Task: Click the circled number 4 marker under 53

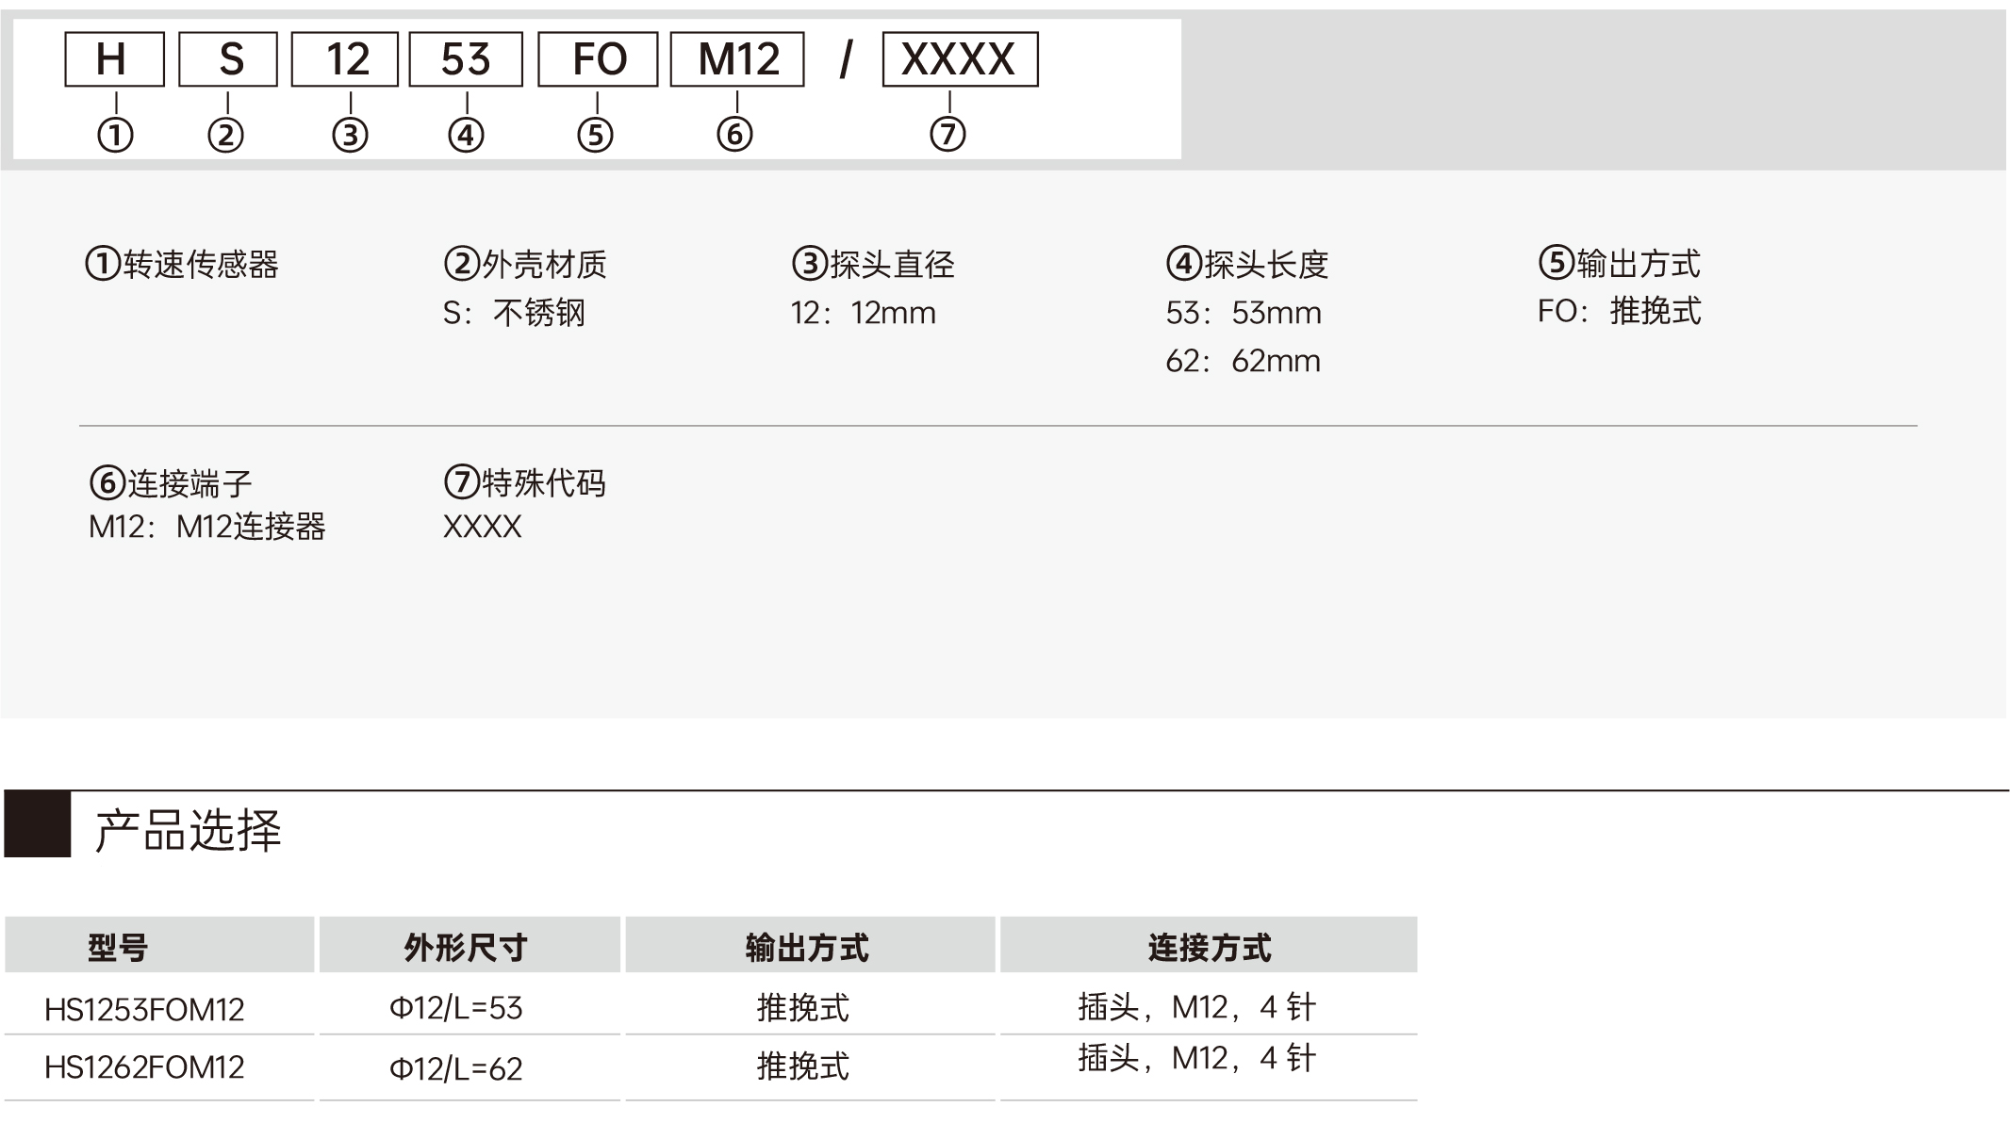Action: click(466, 136)
